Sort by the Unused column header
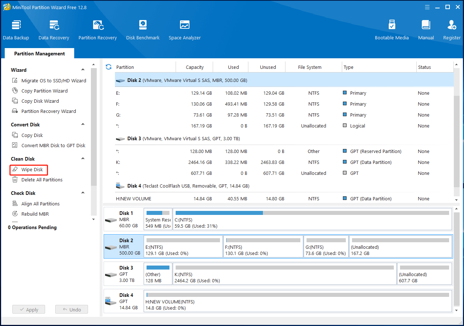464x326 pixels. tap(267, 67)
